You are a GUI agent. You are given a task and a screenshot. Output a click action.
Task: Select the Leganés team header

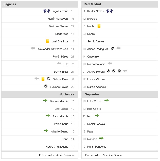[10, 4]
